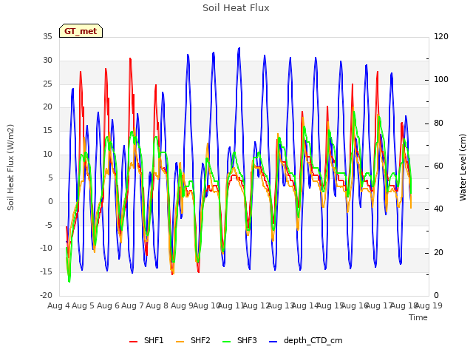473x355 pixels.
Task: Click the Aug 19 x-axis tick label
Action: point(429,305)
